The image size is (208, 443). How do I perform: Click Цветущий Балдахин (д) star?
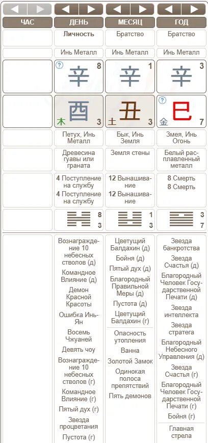(x=130, y=245)
